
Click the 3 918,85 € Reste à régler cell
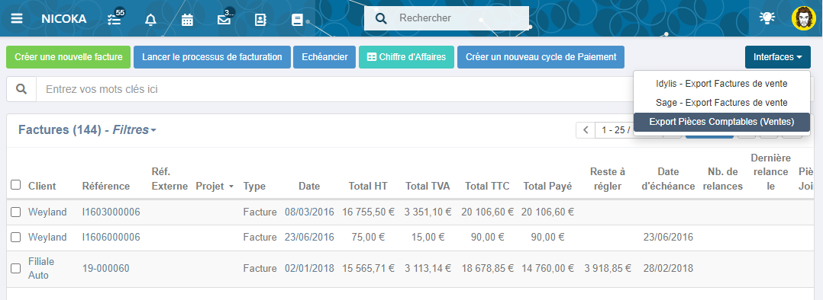608,269
